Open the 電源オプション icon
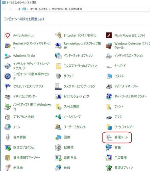 pos(109,168)
